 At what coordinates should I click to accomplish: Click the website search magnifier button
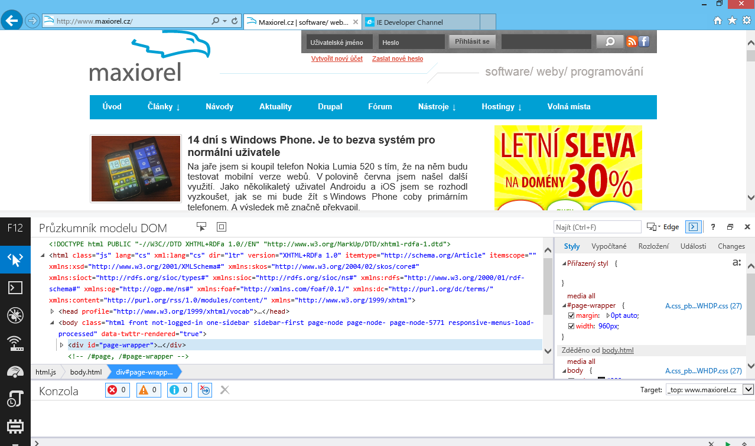click(x=610, y=41)
